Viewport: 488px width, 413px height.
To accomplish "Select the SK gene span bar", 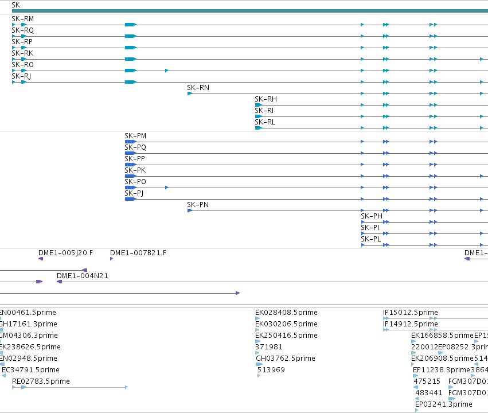I will tap(250, 11).
